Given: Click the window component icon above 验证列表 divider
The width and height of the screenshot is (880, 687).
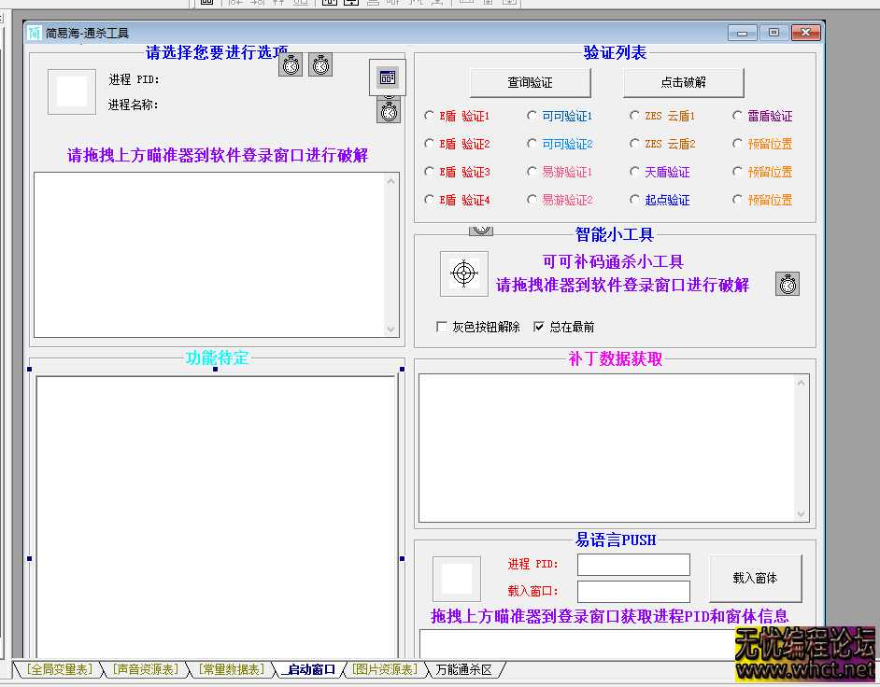Looking at the screenshot, I should (388, 77).
